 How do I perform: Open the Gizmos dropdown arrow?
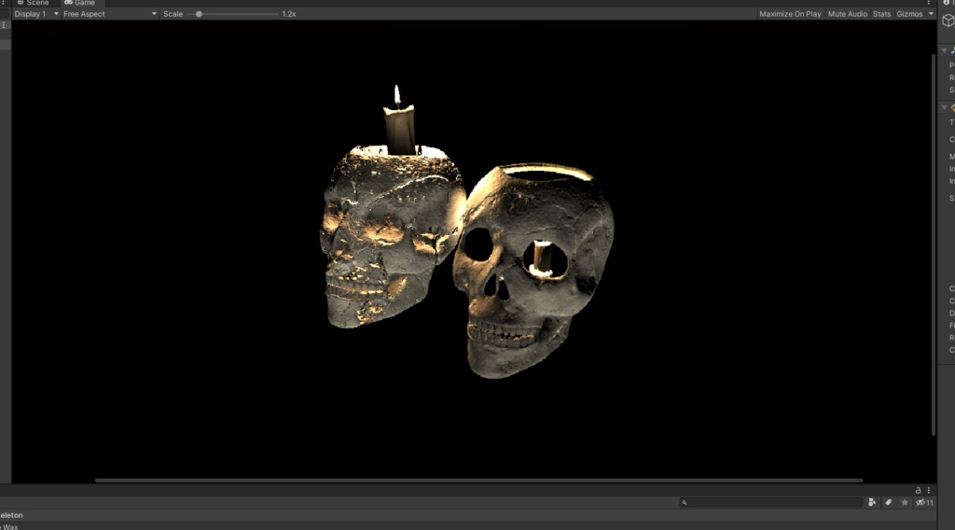tap(931, 14)
